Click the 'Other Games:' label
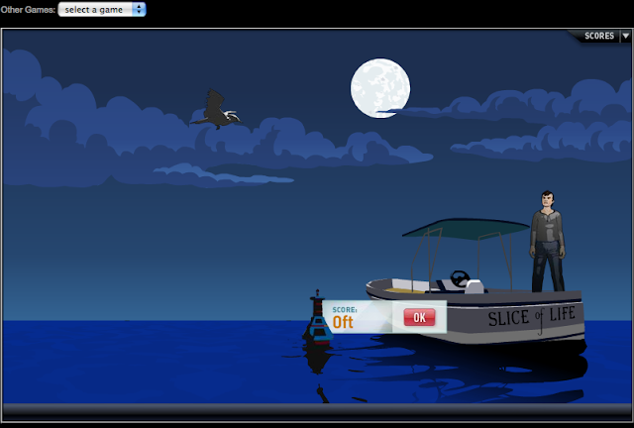Image resolution: width=634 pixels, height=428 pixels. coord(28,10)
